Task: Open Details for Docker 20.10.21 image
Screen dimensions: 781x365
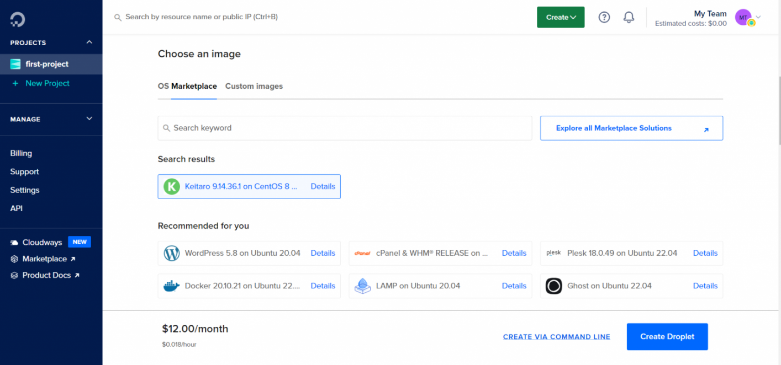Action: [323, 286]
